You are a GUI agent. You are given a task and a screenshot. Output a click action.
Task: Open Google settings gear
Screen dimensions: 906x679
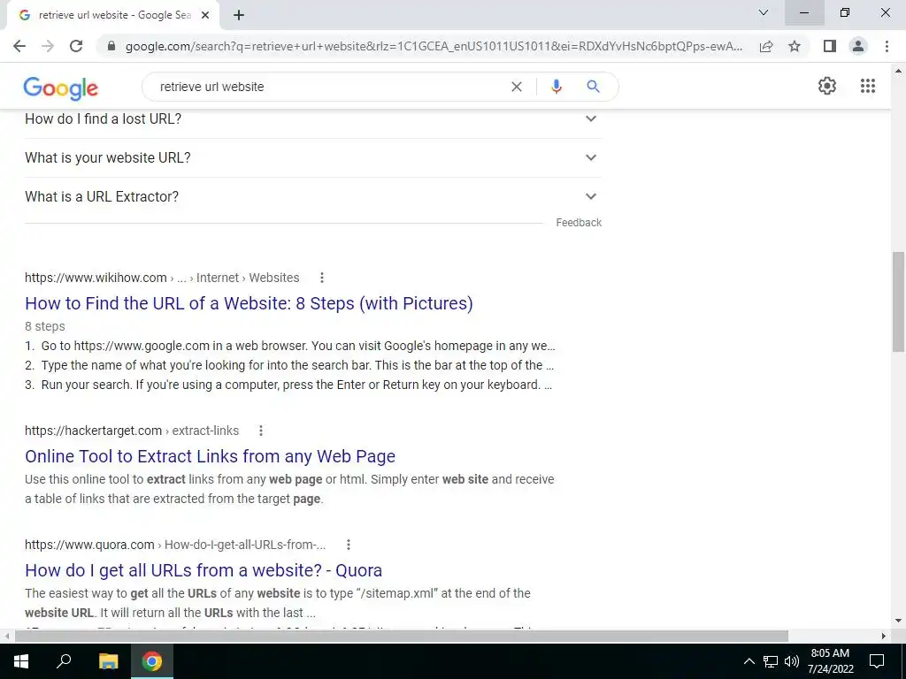pyautogui.click(x=827, y=86)
